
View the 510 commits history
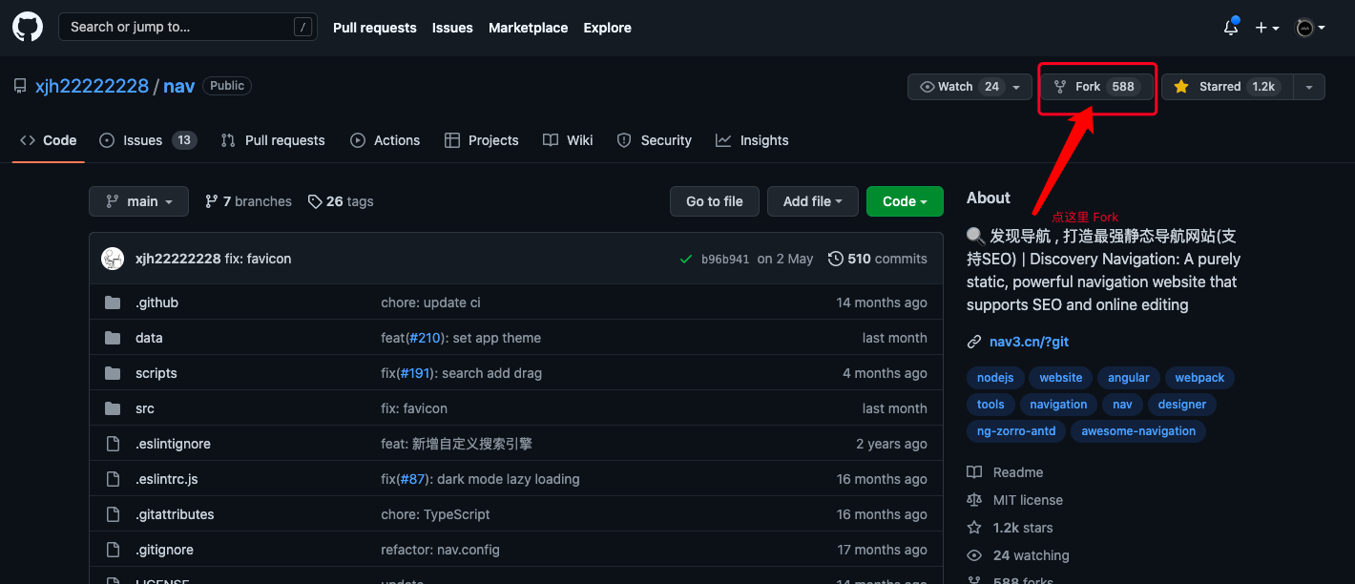[x=878, y=259]
